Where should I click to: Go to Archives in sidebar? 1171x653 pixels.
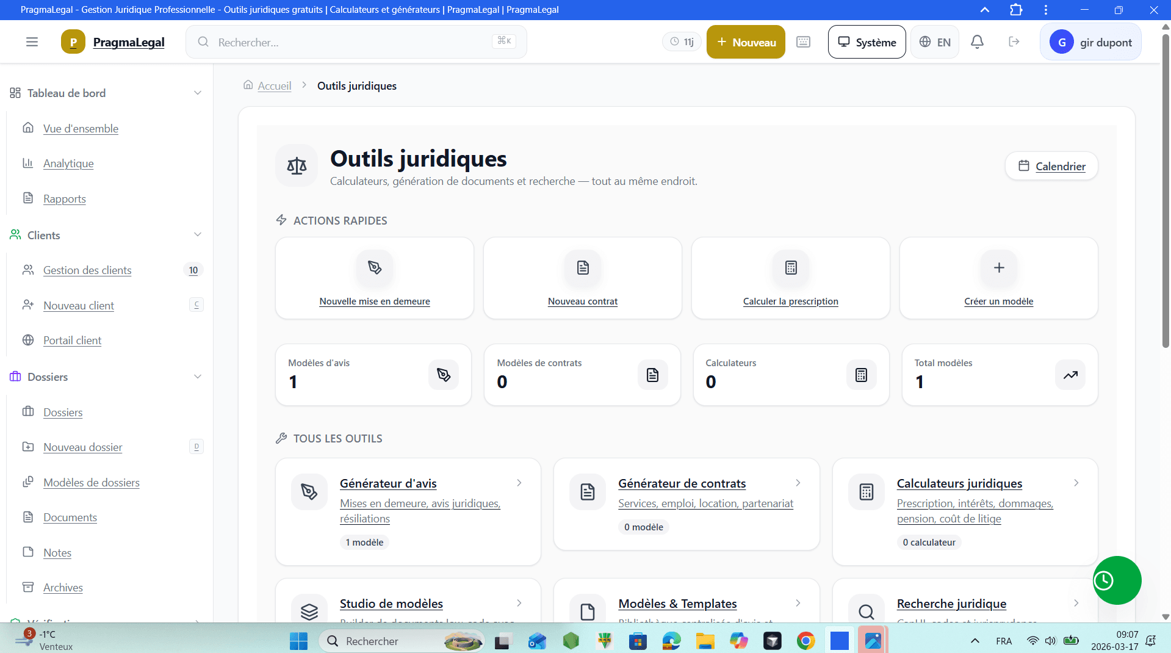63,587
